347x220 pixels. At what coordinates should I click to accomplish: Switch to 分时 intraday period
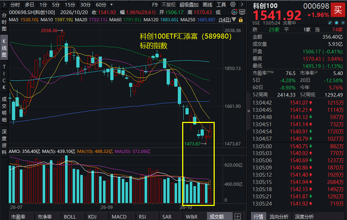(15, 5)
